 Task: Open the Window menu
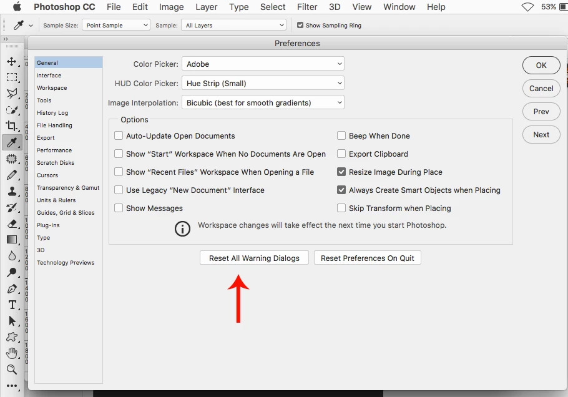(399, 7)
